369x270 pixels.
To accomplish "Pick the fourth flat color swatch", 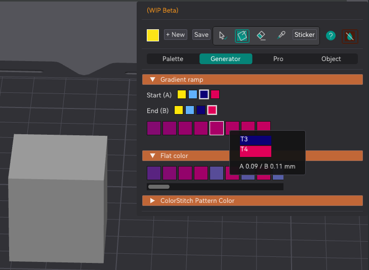I will coord(201,173).
